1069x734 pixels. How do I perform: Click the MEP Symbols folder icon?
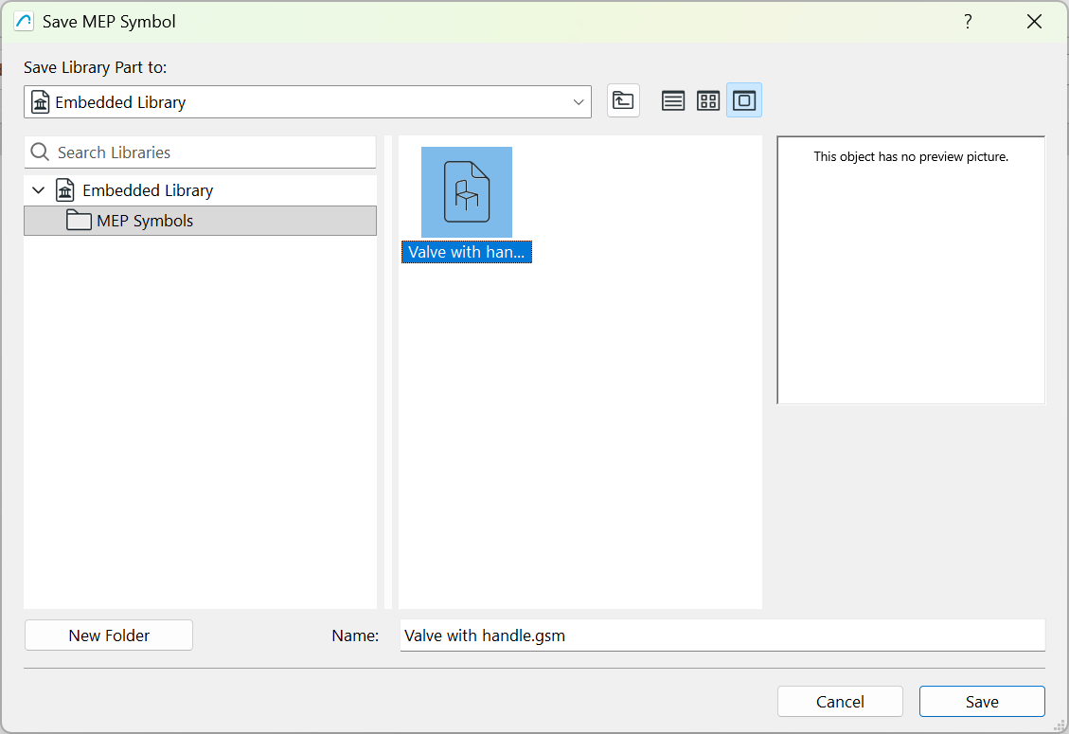click(80, 221)
